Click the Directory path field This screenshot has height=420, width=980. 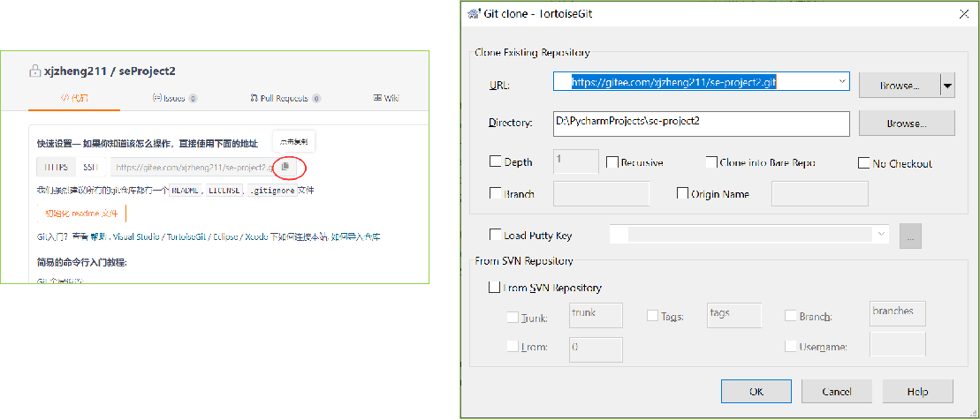click(701, 123)
